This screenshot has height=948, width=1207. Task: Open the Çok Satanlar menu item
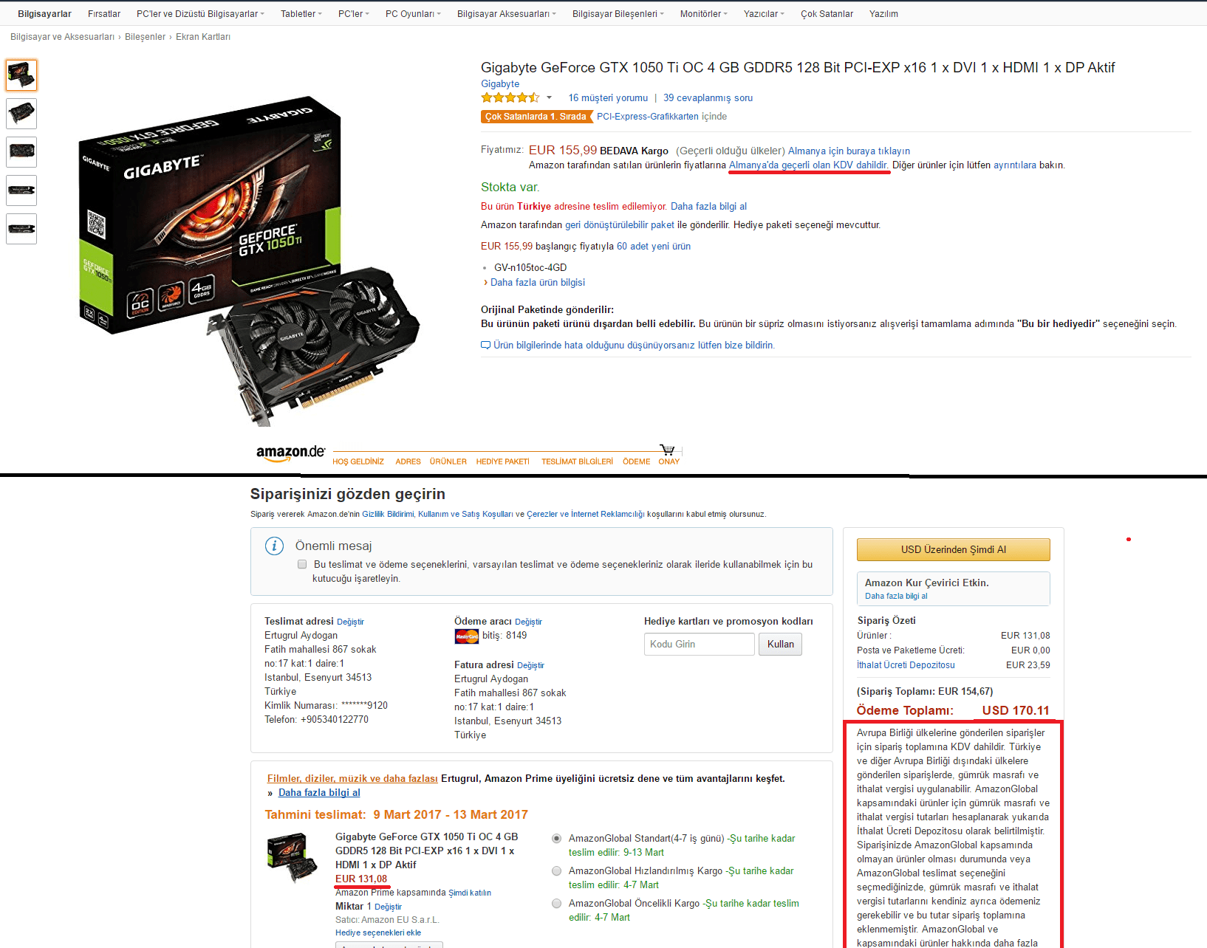coord(827,14)
